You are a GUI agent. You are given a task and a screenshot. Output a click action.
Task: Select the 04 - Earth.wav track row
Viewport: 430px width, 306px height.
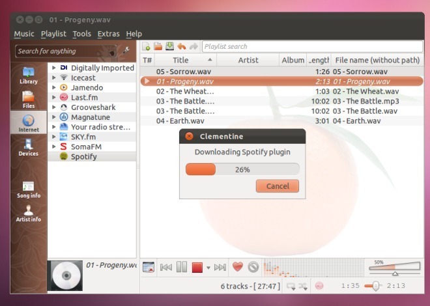click(281, 121)
